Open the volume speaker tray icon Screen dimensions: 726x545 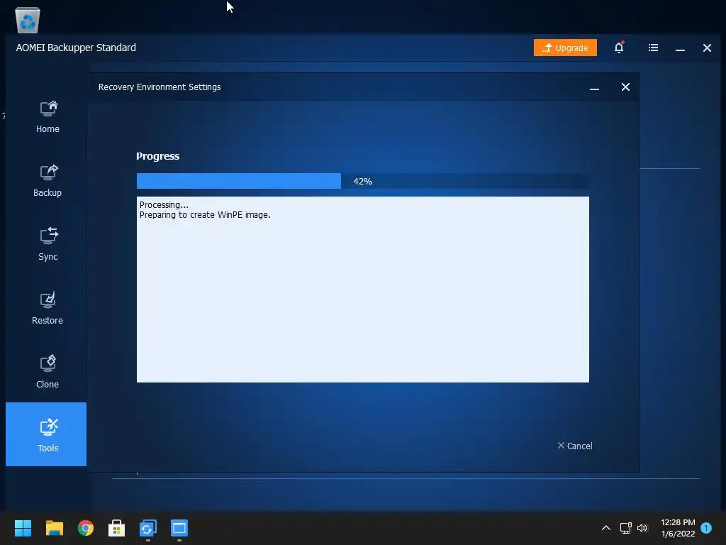(642, 528)
